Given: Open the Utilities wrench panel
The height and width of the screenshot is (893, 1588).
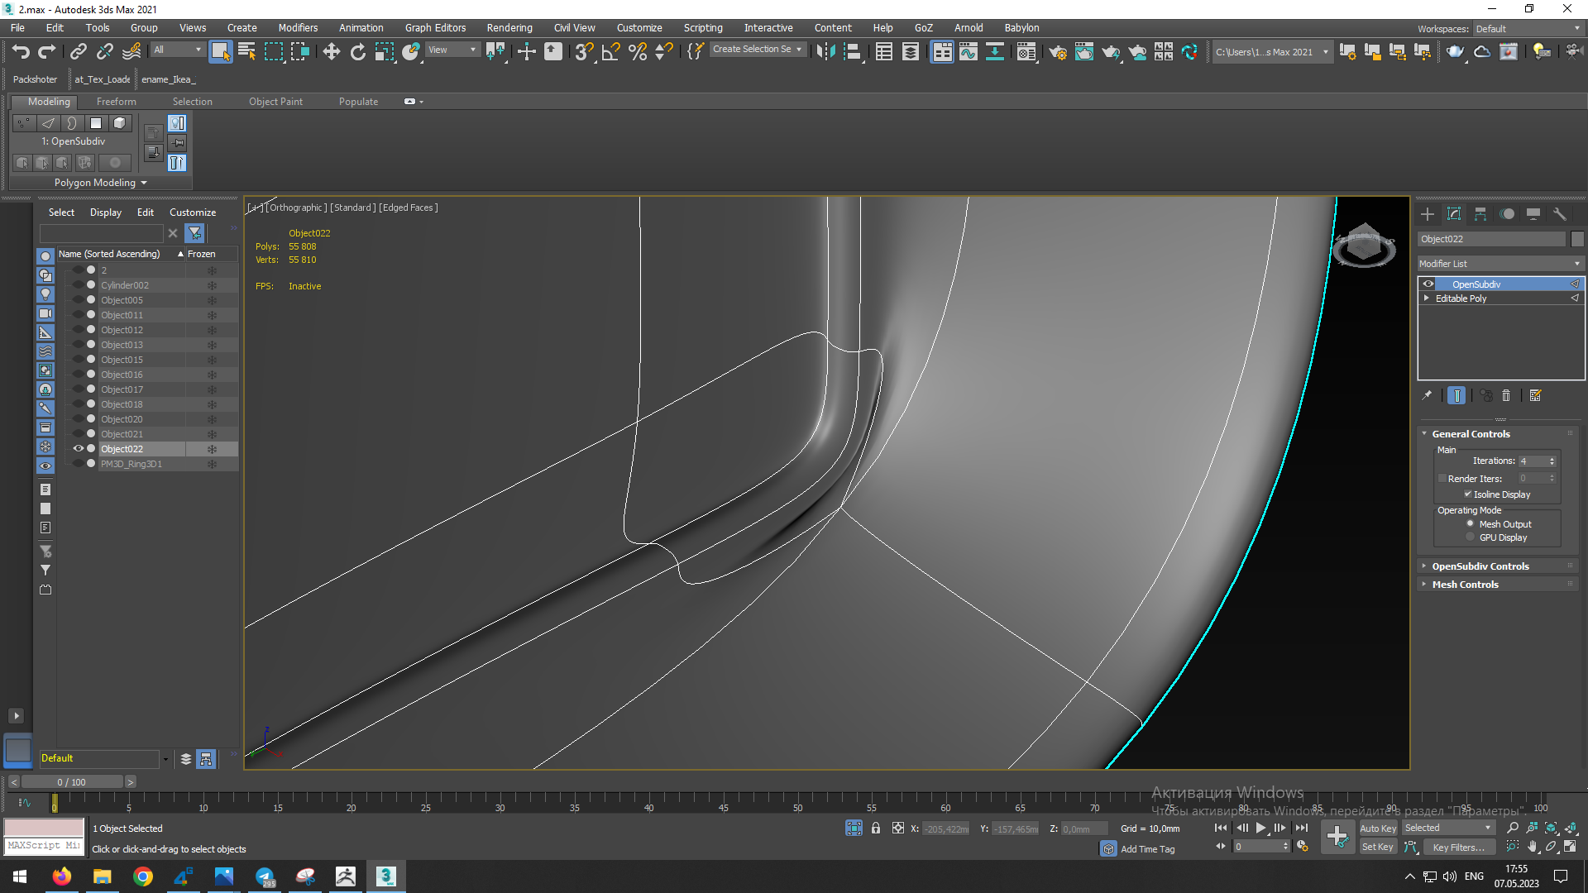Looking at the screenshot, I should tap(1559, 214).
